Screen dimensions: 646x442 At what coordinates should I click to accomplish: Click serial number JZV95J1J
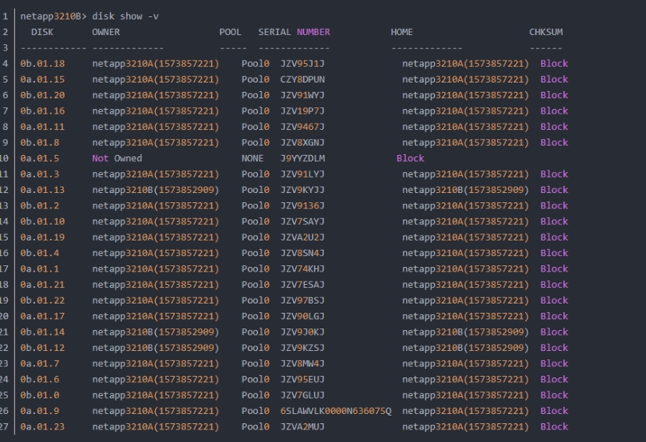(x=302, y=64)
